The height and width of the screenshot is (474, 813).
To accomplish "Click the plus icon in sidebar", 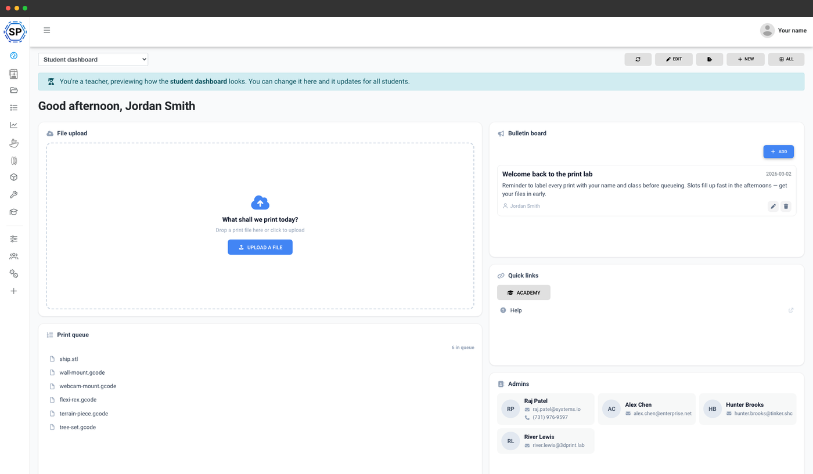I will tap(14, 291).
